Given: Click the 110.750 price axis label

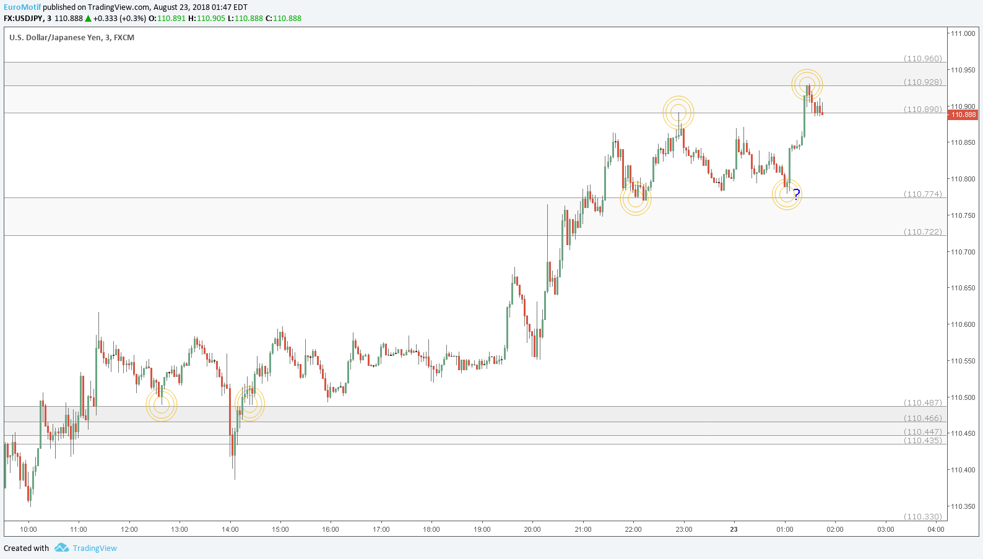Looking at the screenshot, I should 963,215.
